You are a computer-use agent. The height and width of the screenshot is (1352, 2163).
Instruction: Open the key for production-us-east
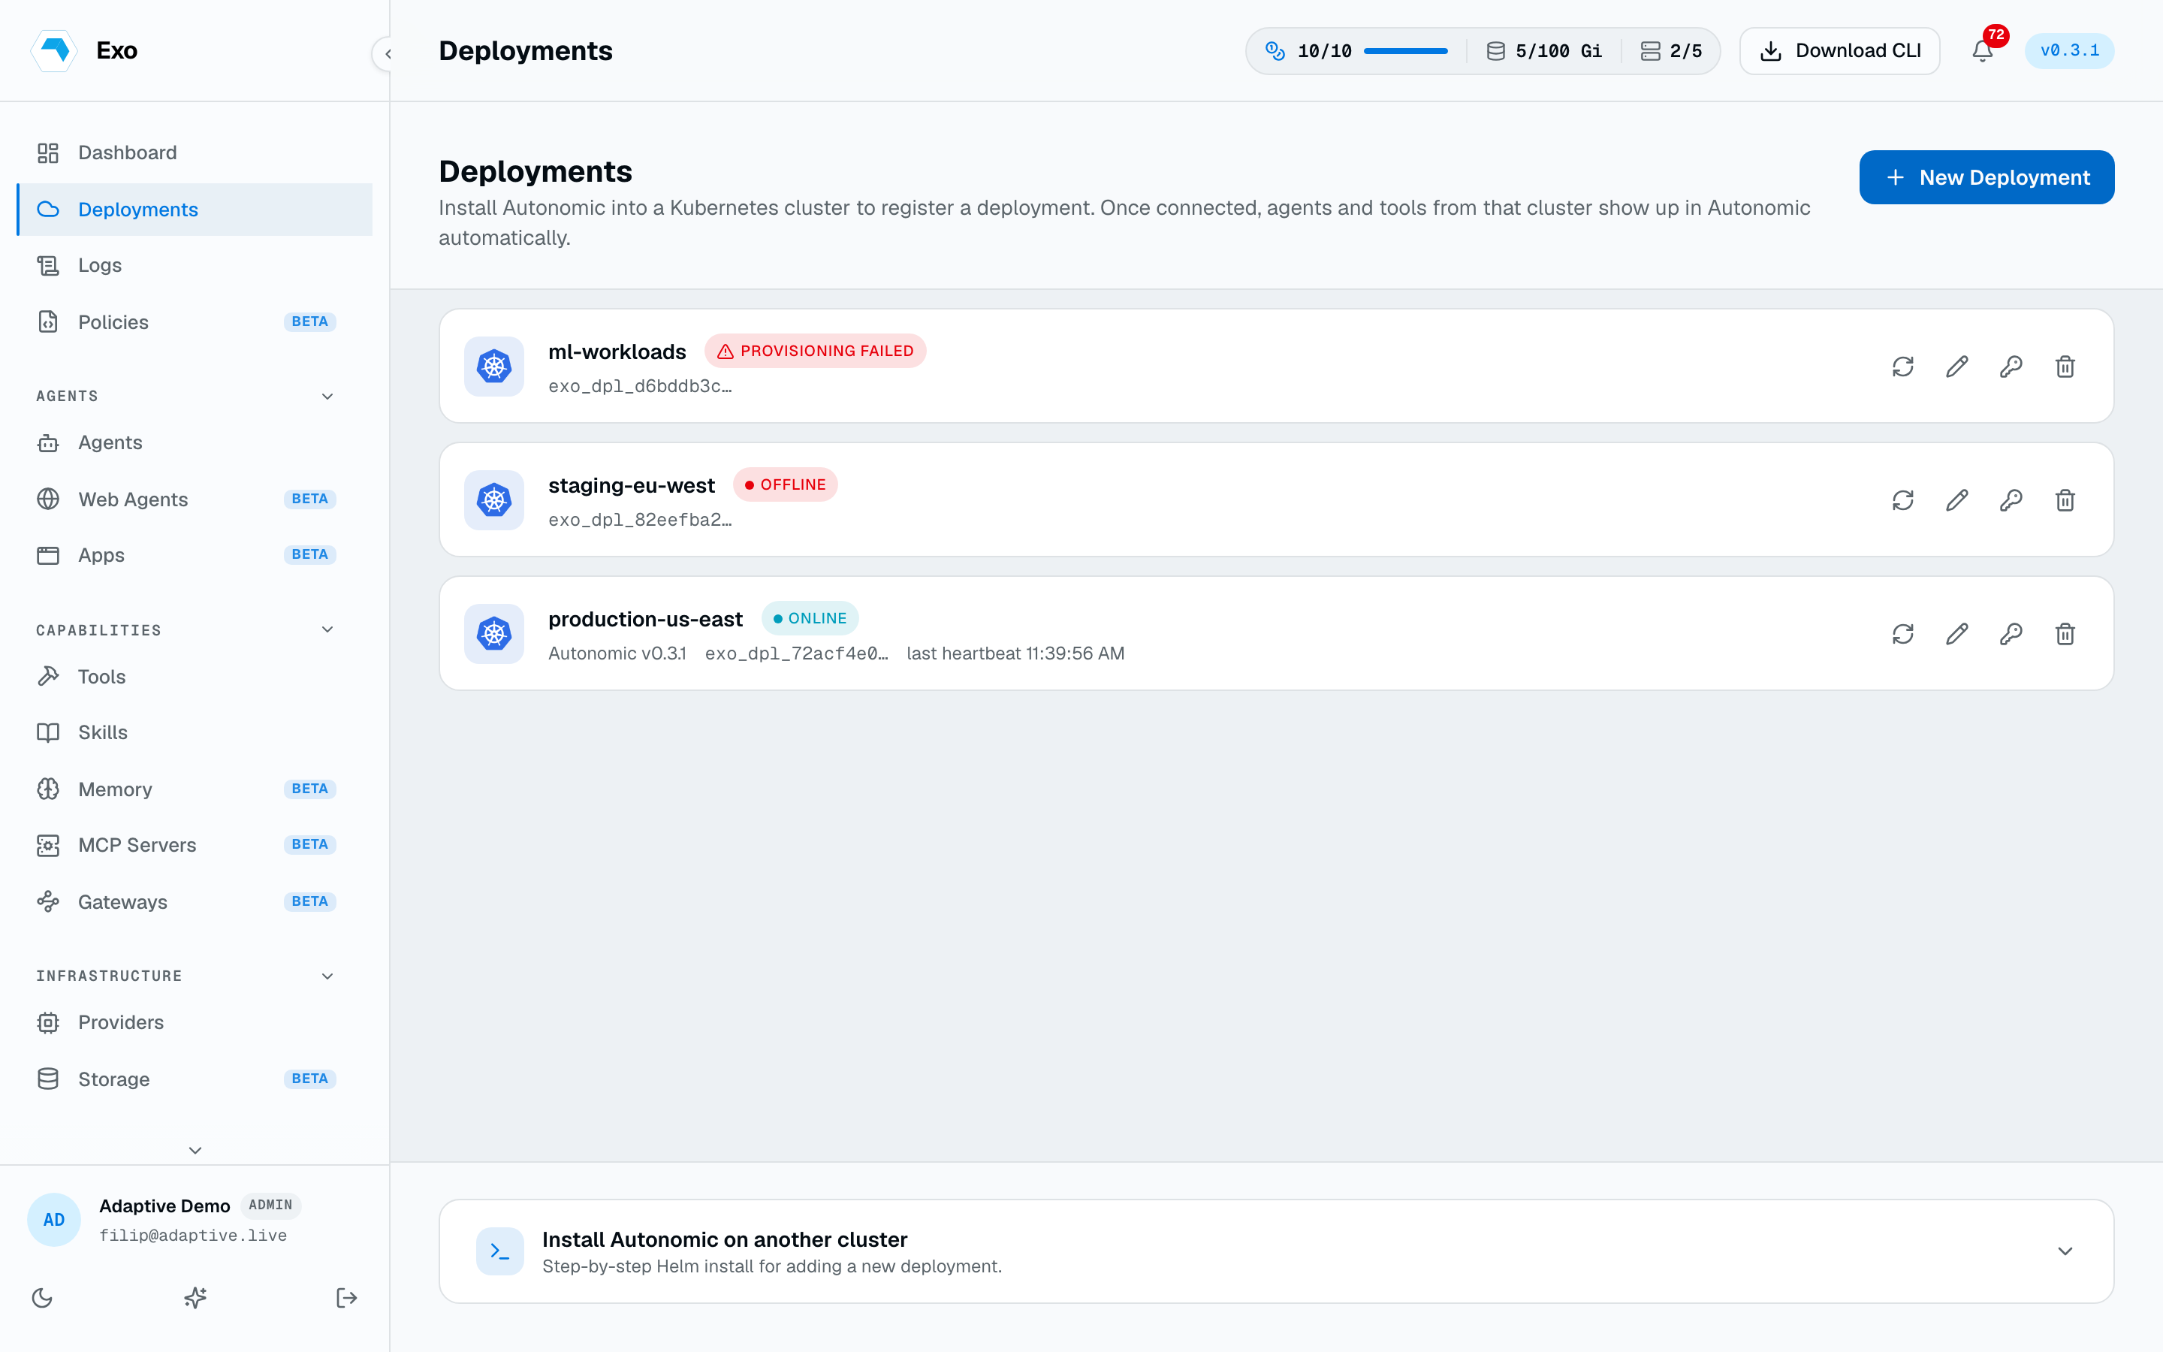[x=2011, y=634]
